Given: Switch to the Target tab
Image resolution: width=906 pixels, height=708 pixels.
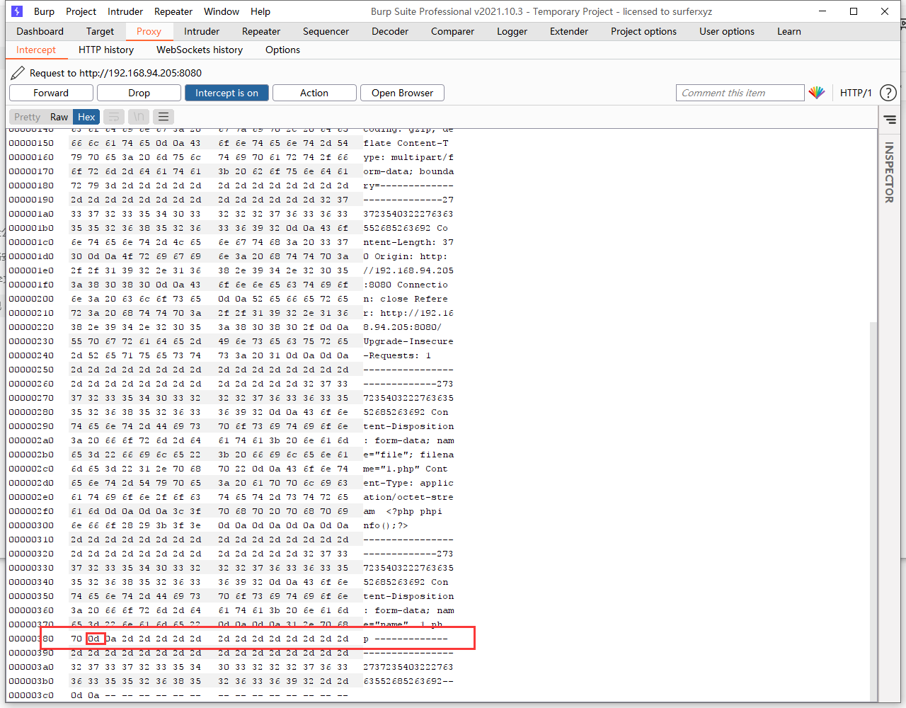Looking at the screenshot, I should pyautogui.click(x=100, y=31).
